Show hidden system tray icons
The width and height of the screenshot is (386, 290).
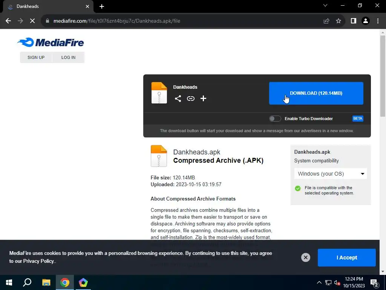(x=319, y=282)
